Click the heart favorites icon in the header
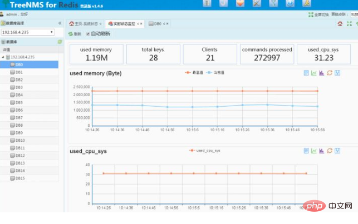Image resolution: width=358 pixels, height=224 pixels. tap(240, 3)
